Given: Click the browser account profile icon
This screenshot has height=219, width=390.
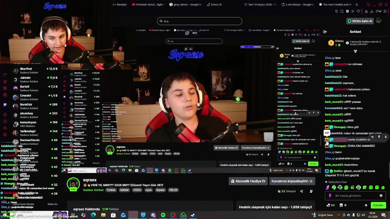Looking at the screenshot, I should [367, 11].
